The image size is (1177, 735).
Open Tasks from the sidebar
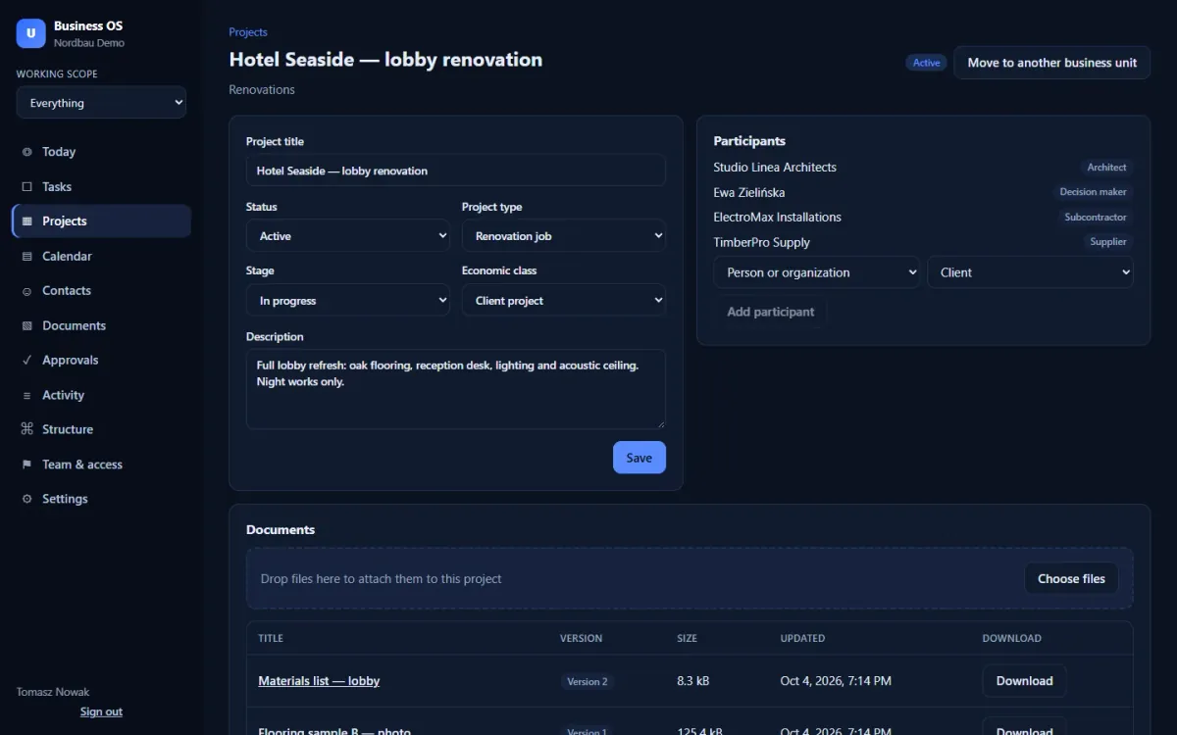tap(101, 186)
